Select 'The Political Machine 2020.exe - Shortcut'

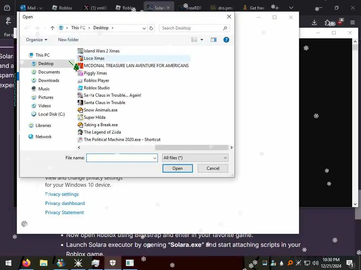pyautogui.click(x=122, y=140)
